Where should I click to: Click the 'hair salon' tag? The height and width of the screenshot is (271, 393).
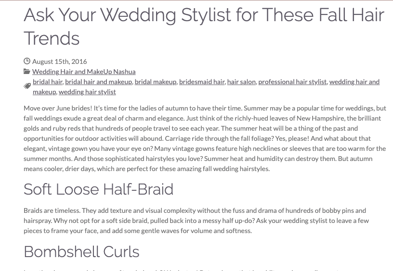point(241,82)
